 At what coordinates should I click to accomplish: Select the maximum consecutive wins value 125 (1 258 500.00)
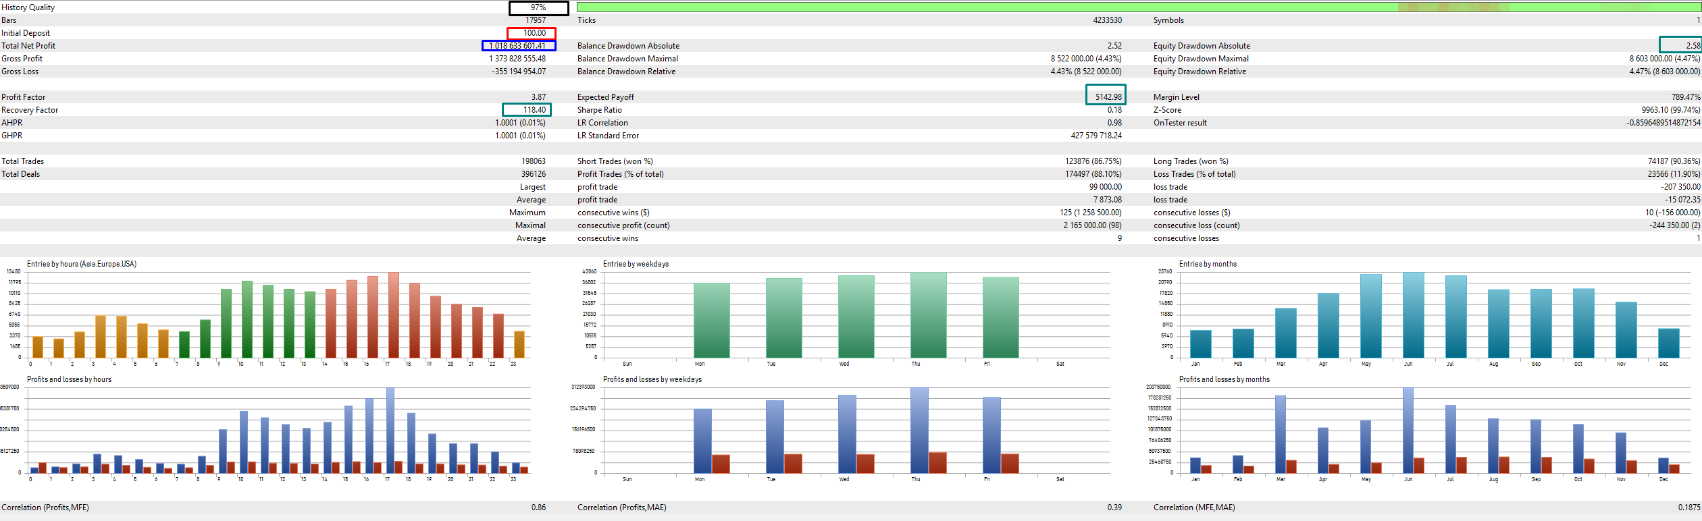coord(1091,213)
